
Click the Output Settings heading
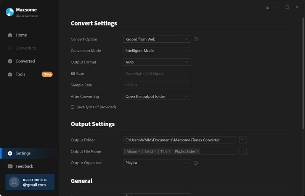[x=93, y=124]
